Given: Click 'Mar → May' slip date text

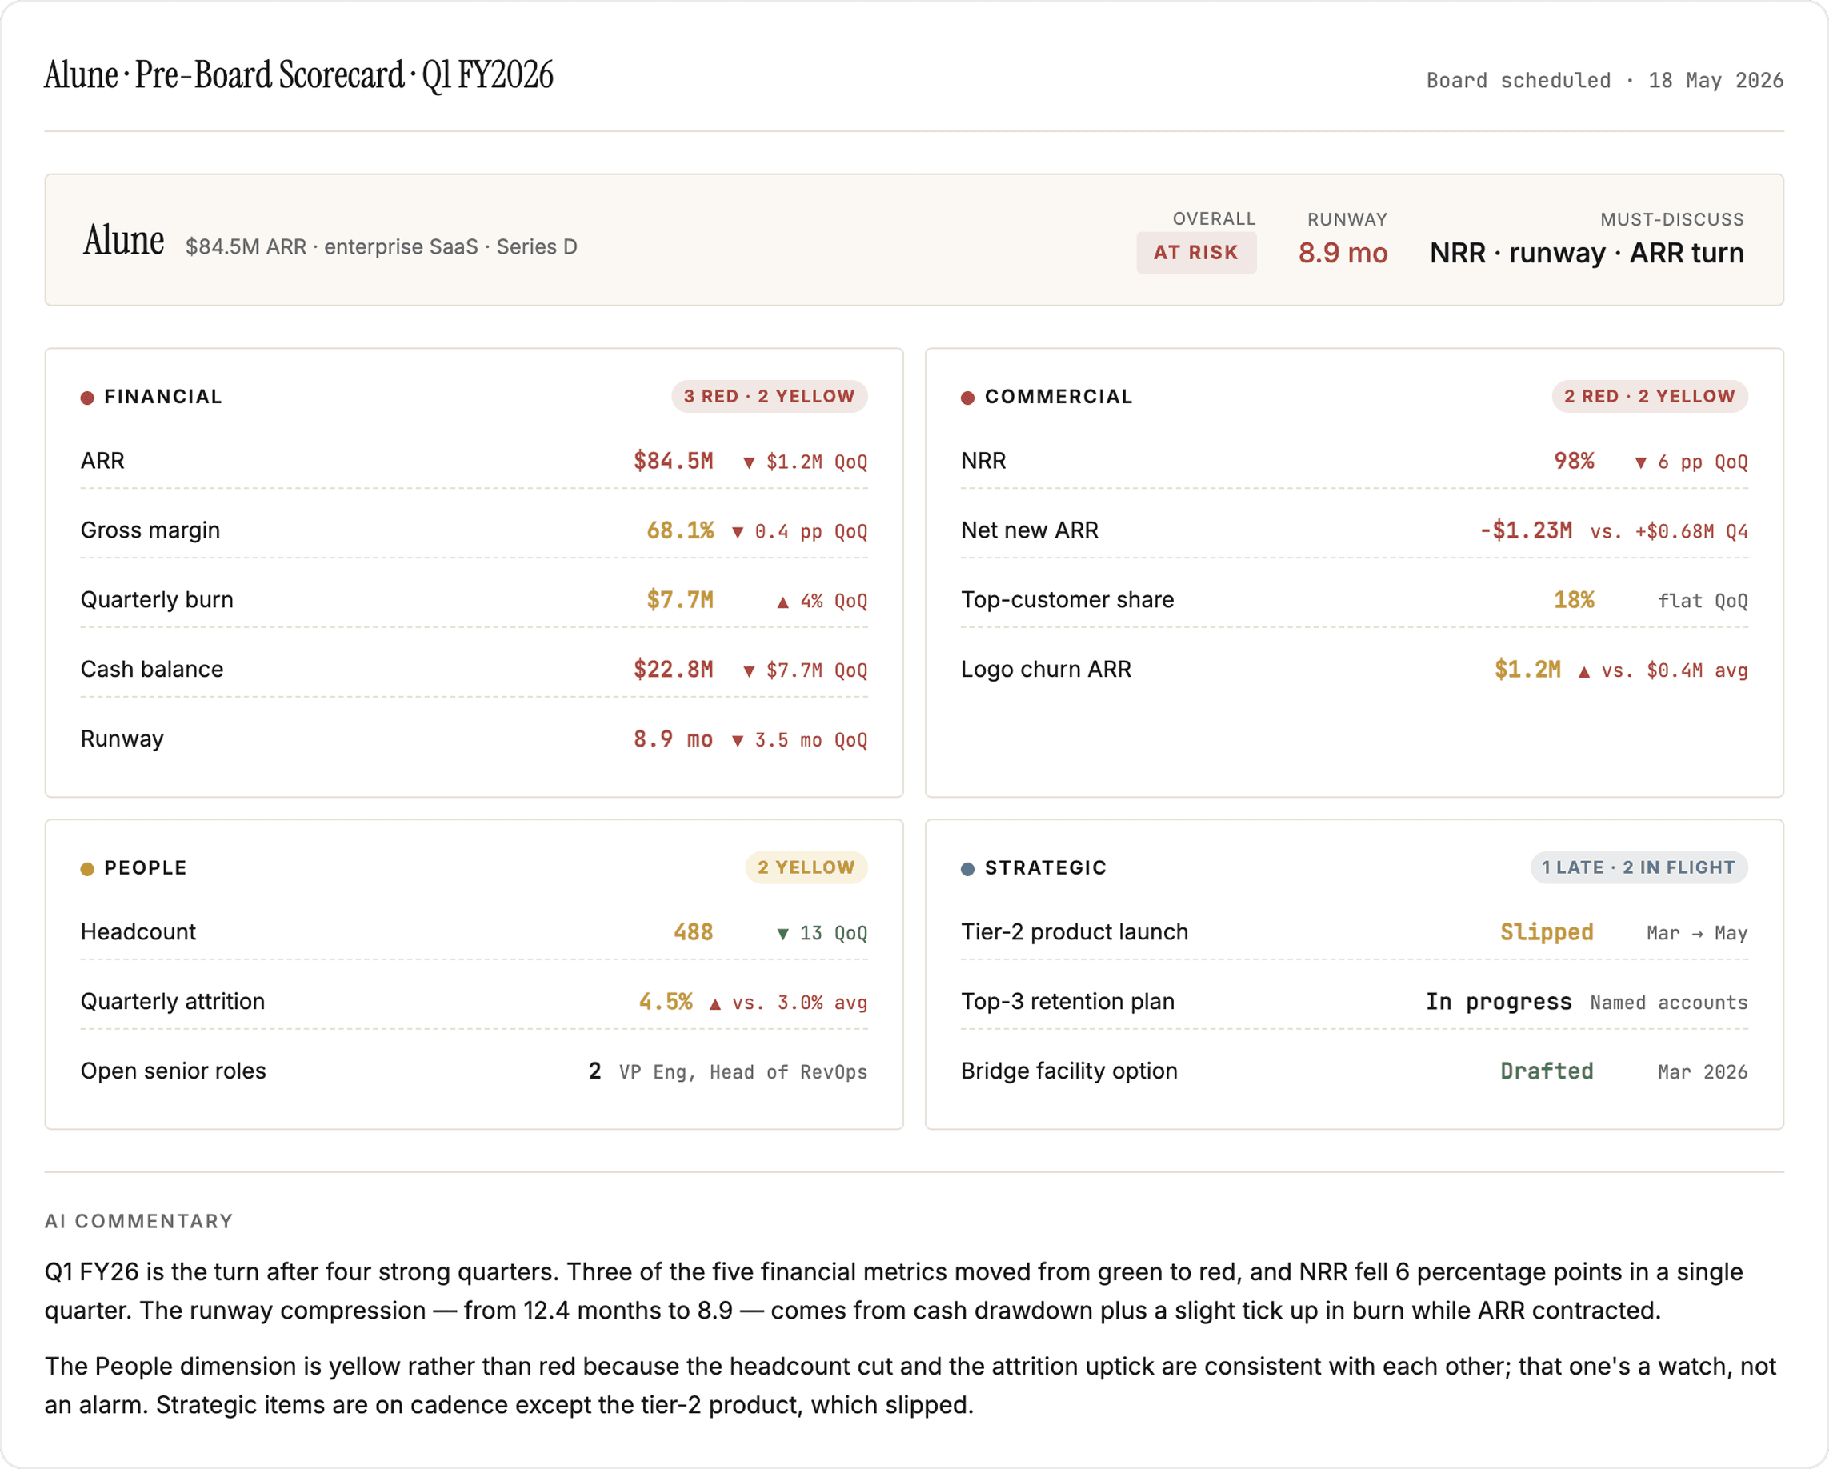Looking at the screenshot, I should (1698, 933).
